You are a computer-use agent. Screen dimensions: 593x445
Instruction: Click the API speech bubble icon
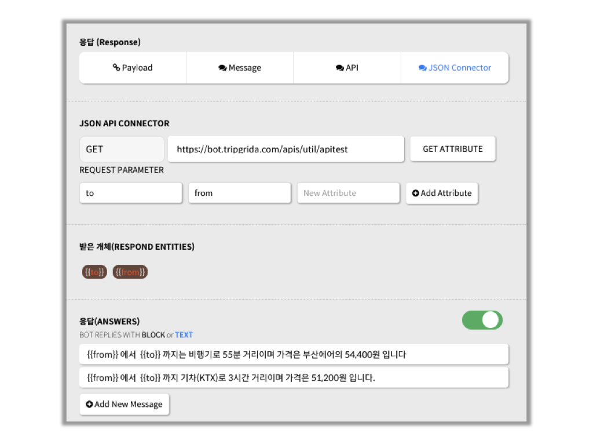pos(339,68)
